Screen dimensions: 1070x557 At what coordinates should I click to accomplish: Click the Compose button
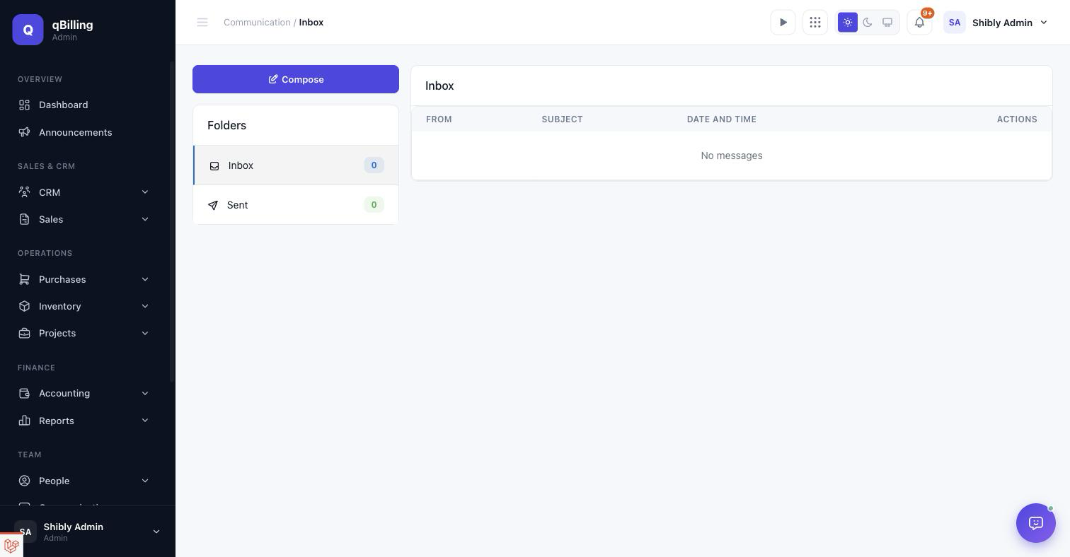pos(296,79)
